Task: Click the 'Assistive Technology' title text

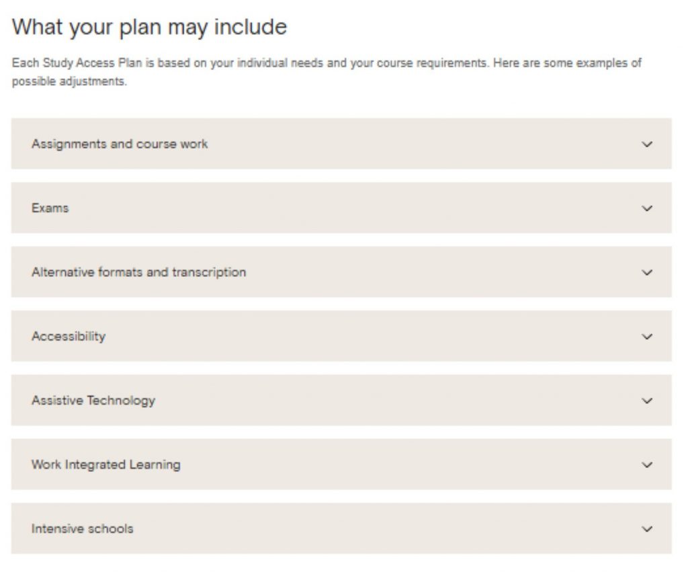Action: (93, 401)
